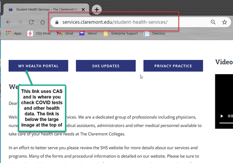Screen dimensions: 233x163
Task: Bookmark this page with the star icon
Action: (x=224, y=22)
